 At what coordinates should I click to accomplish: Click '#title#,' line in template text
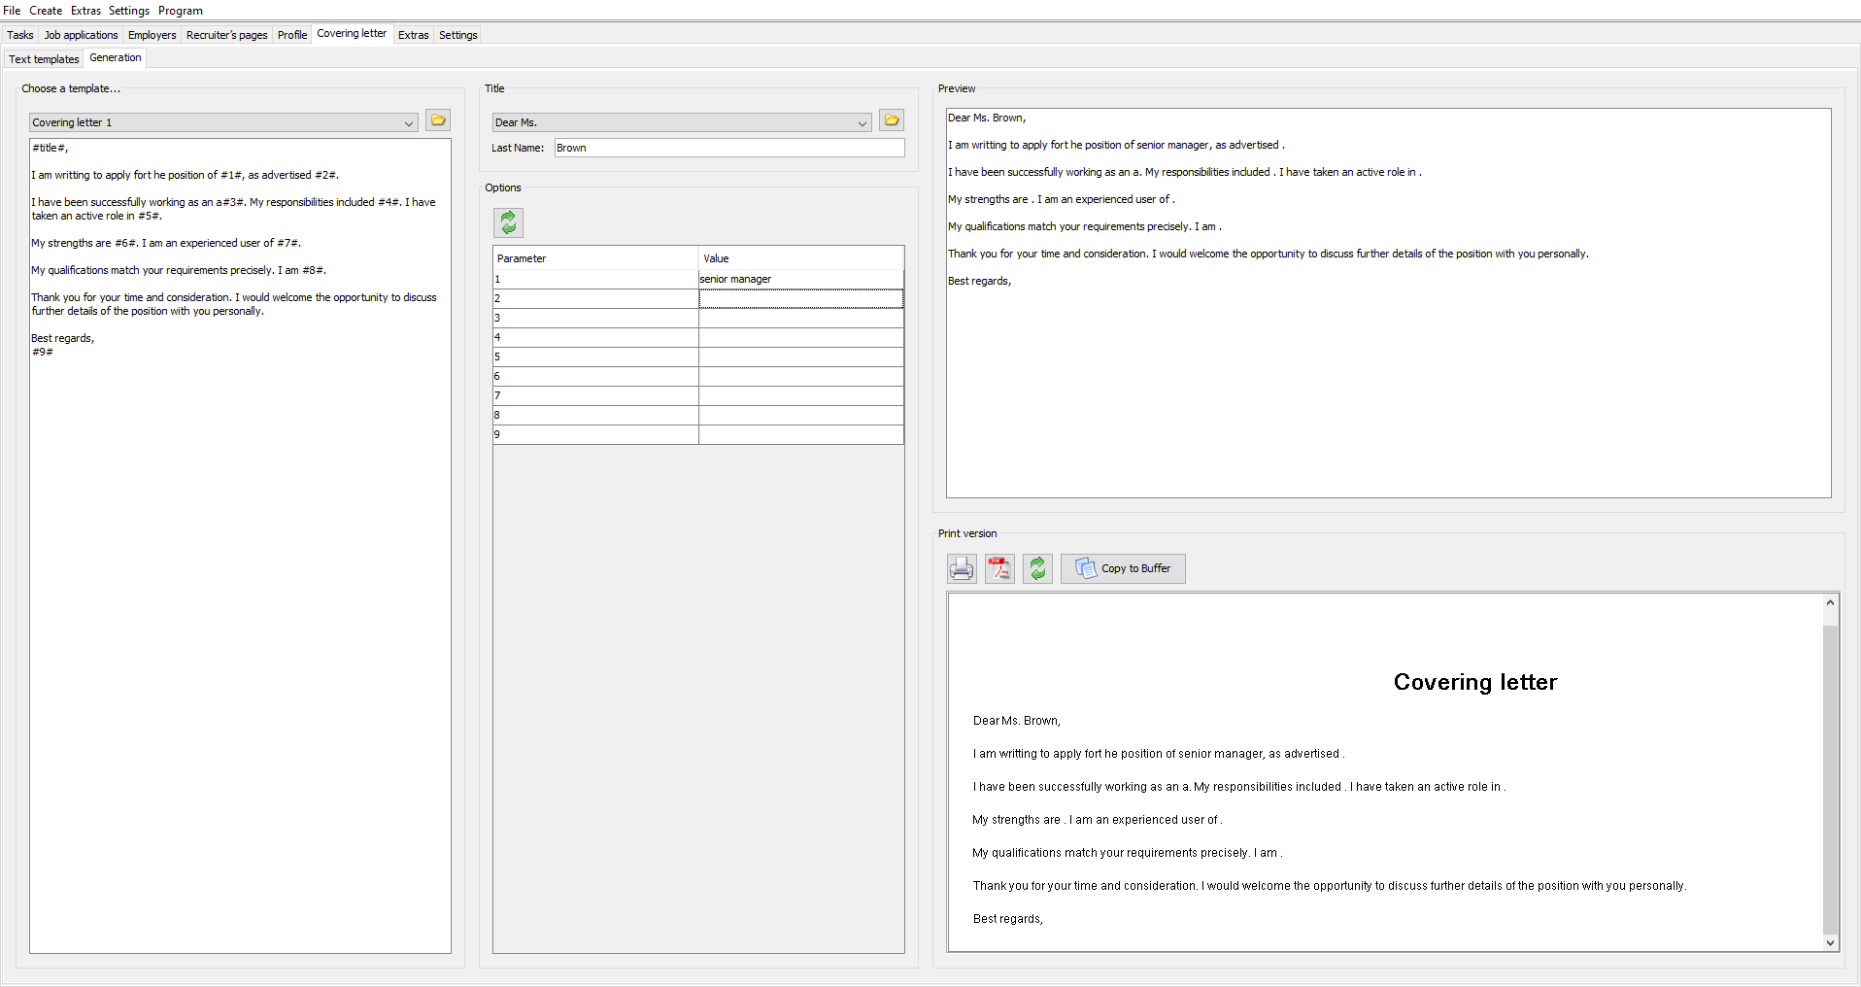[x=50, y=148]
